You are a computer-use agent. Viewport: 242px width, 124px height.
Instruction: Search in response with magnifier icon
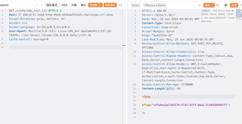point(218,5)
